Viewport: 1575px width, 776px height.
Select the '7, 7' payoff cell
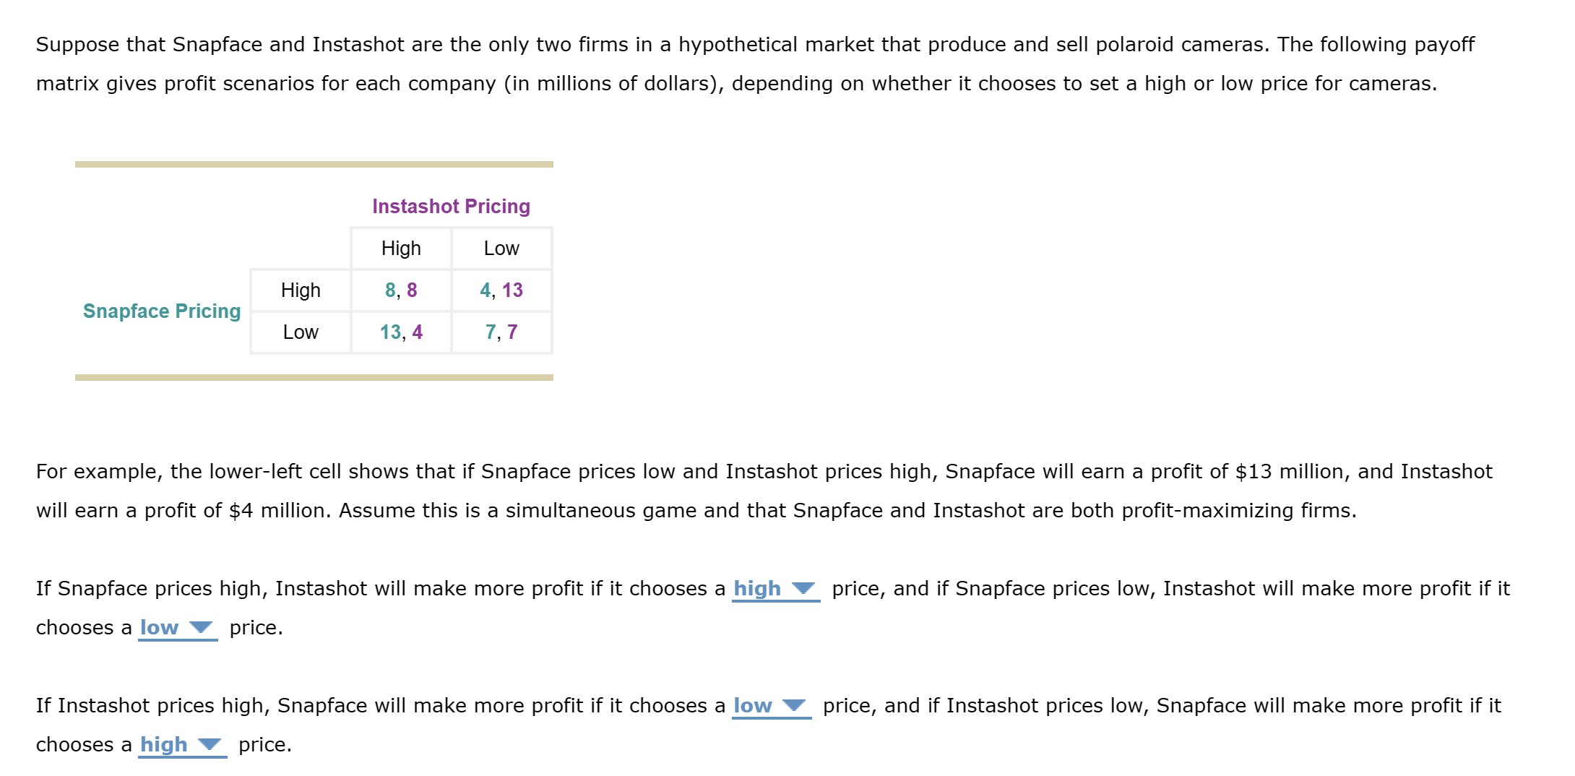tap(502, 332)
